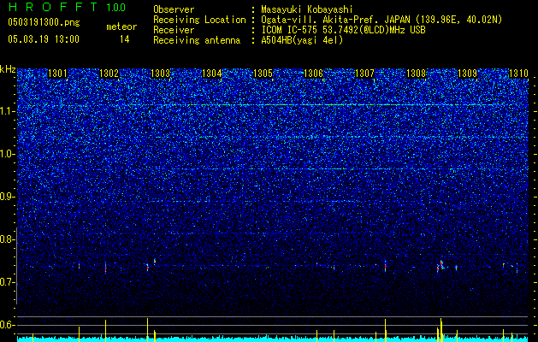The height and width of the screenshot is (342, 538).
Task: Click the 'Receiving antenna' label
Action: (197, 40)
